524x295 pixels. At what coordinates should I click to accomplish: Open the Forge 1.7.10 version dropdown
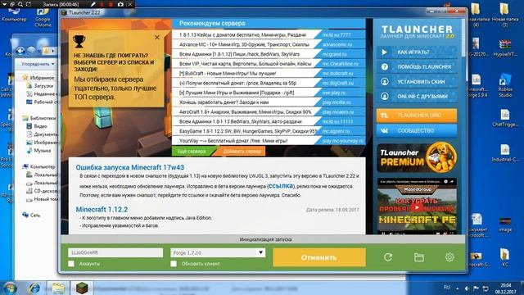(218, 252)
